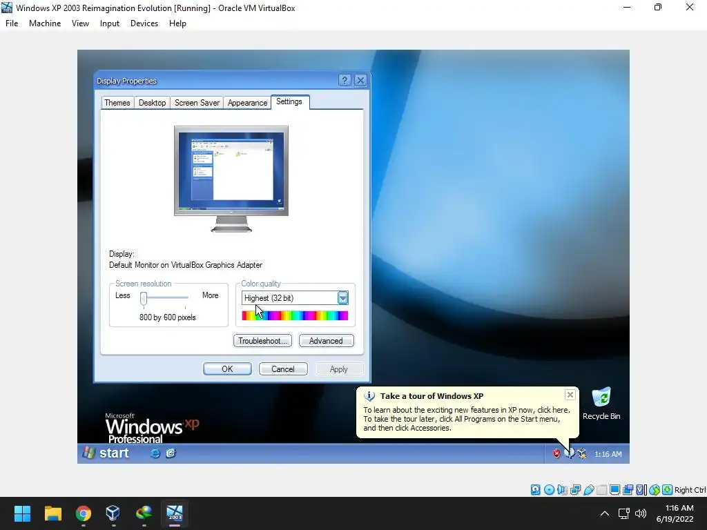Screen dimensions: 707x530
Task: Show hidden host tray icons chevron
Action: 605,513
